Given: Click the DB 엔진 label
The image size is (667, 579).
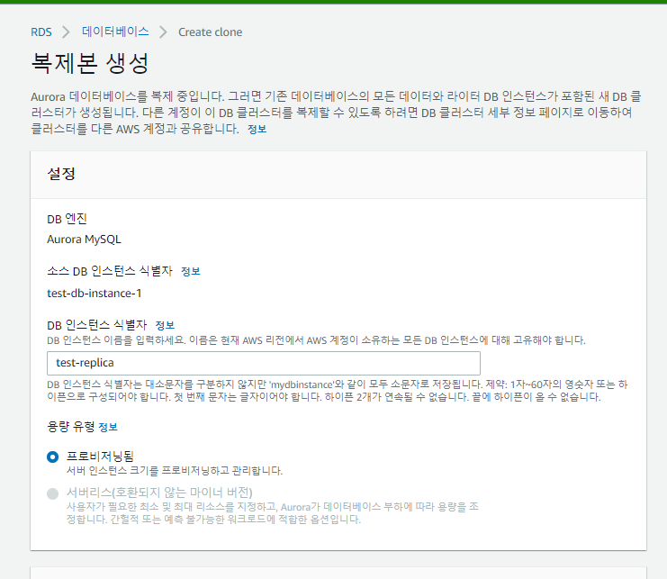Looking at the screenshot, I should point(67,219).
